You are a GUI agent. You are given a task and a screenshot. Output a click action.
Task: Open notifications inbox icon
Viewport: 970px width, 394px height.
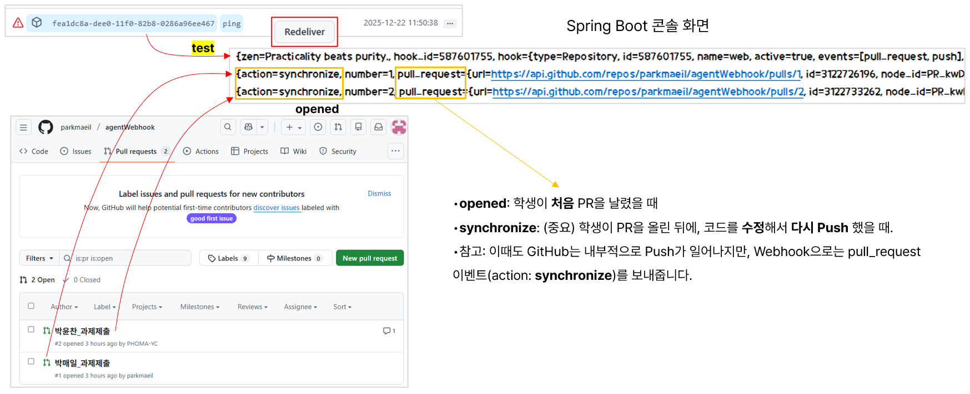coord(379,127)
